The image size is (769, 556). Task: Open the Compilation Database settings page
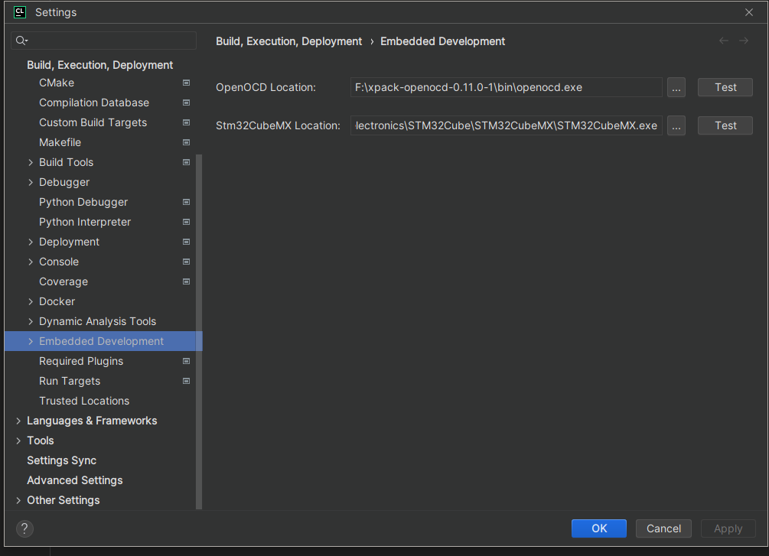point(94,102)
